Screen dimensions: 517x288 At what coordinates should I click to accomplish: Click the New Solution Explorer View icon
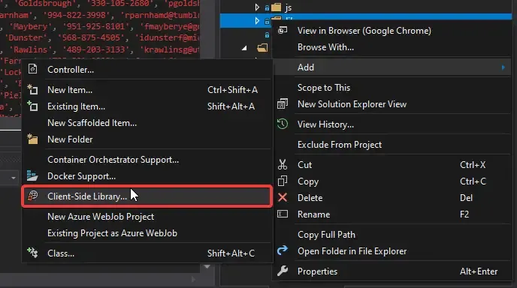coord(283,104)
